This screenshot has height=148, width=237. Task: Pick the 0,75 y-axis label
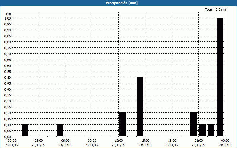tap(8, 48)
